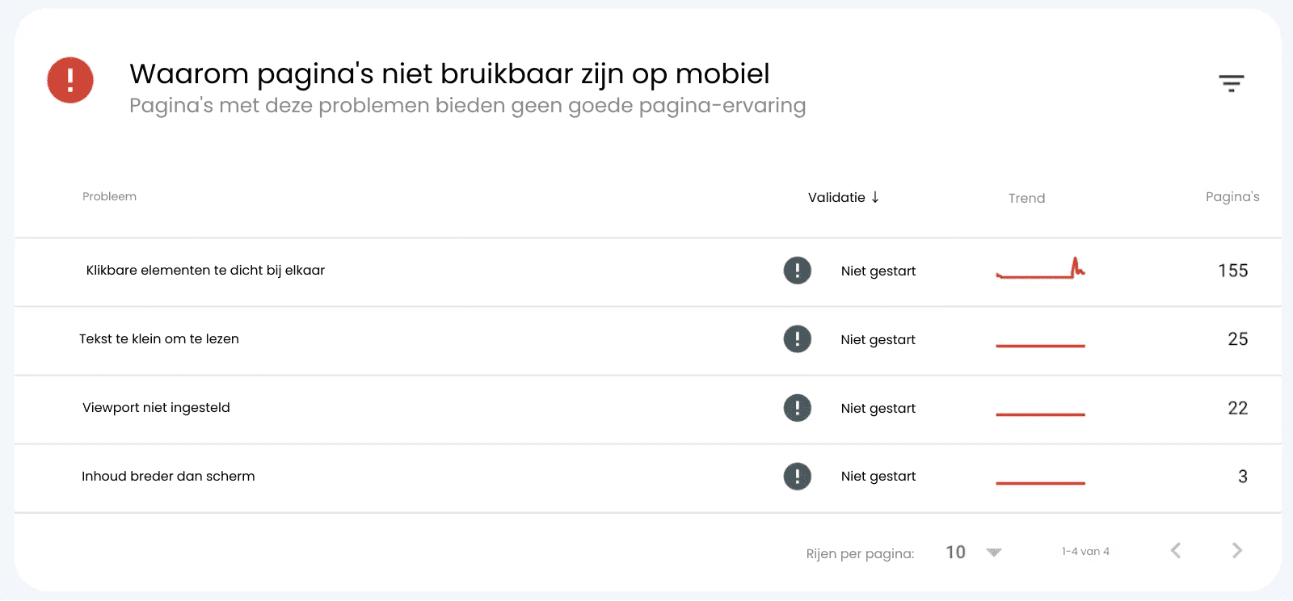Click the Probleem column header
Viewport: 1293px width, 601px height.
[109, 196]
